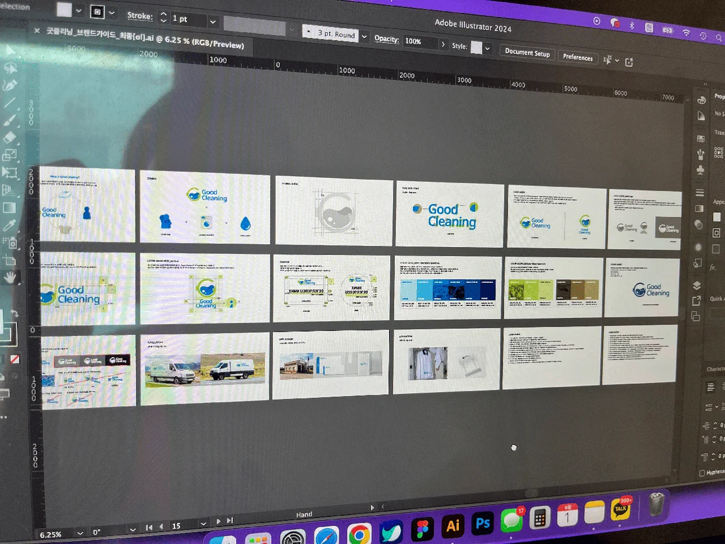Open the Color panel palette icon
Image resolution: width=725 pixels, height=544 pixels.
point(701,100)
